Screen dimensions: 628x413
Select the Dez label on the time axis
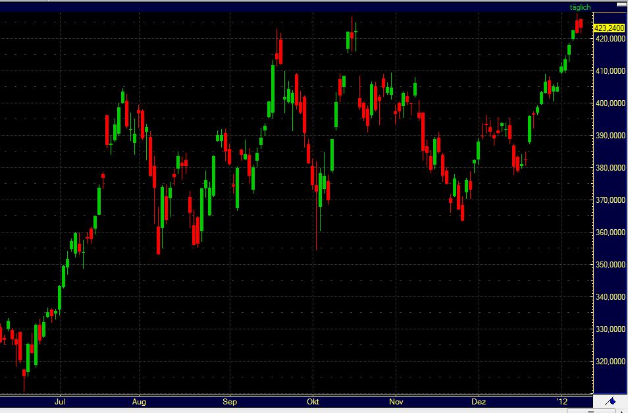479,401
